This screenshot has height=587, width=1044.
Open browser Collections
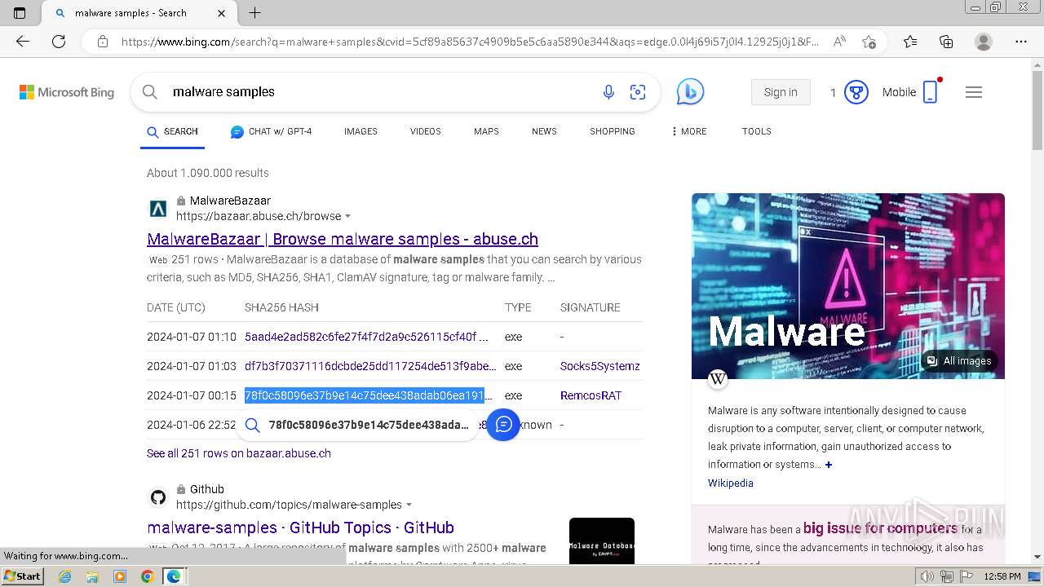tap(946, 42)
